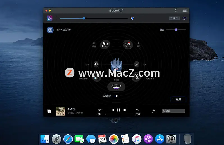The image size is (224, 145).
Task: Open the music library icon in player bar
Action: point(49,111)
